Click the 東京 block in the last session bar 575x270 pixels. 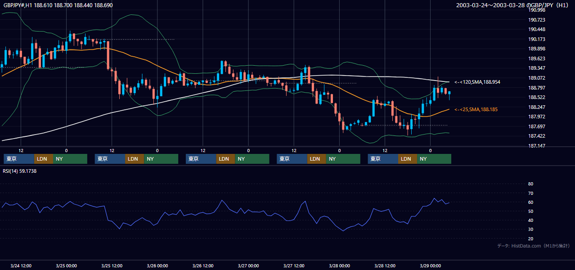383,159
